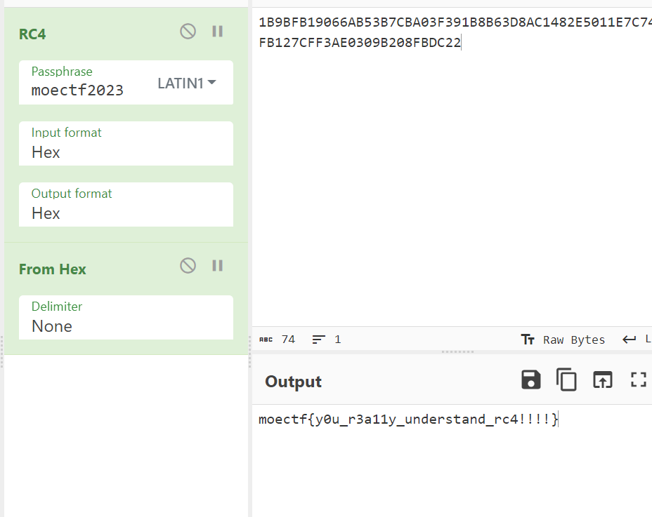Click the decoded moectf flag output text

coord(408,419)
